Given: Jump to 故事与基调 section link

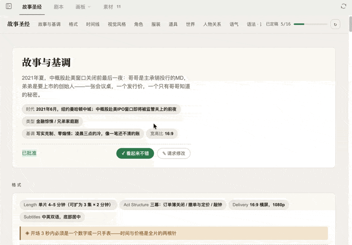Looking at the screenshot, I should pyautogui.click(x=49, y=24).
